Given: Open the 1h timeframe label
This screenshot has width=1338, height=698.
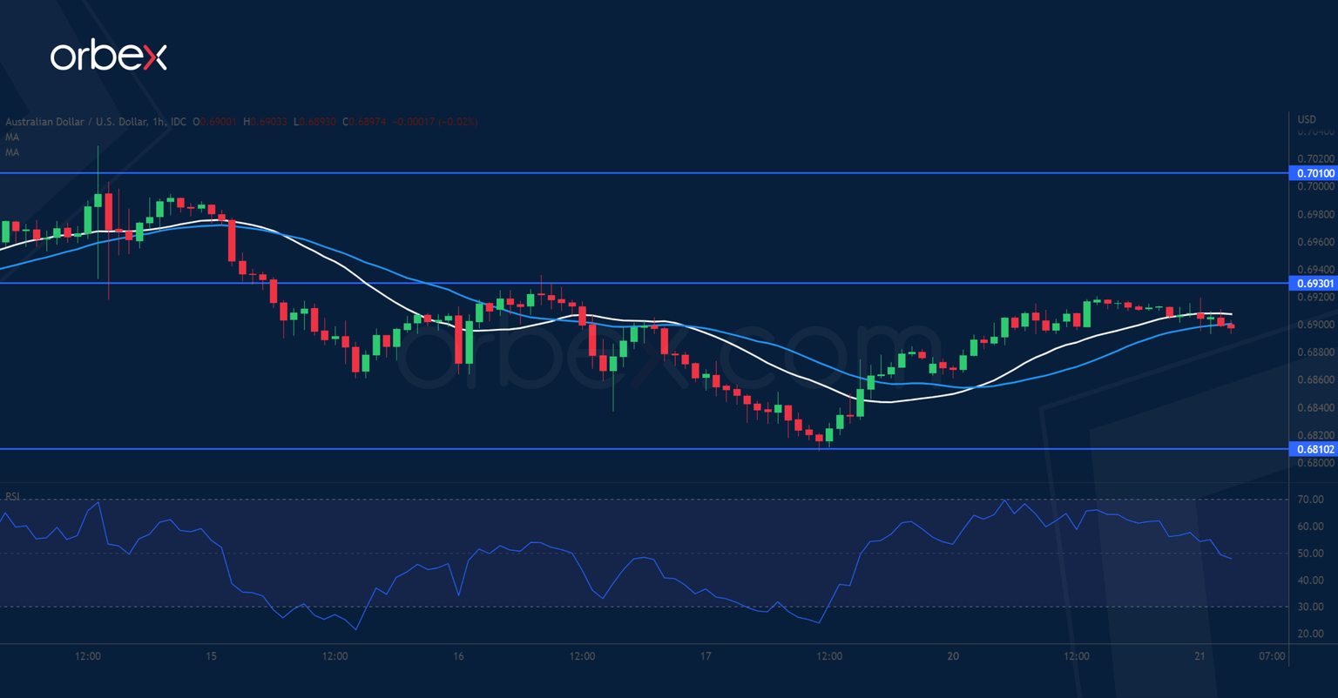Looking at the screenshot, I should (157, 122).
